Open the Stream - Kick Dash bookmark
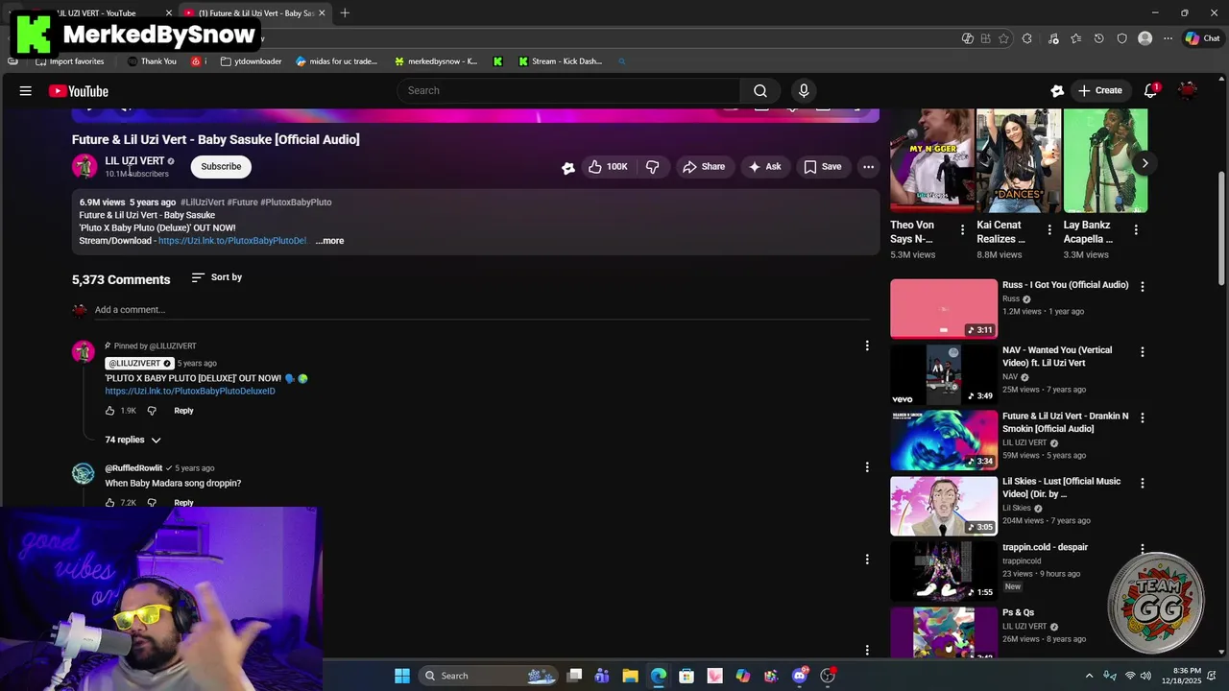Image resolution: width=1229 pixels, height=691 pixels. pos(560,61)
